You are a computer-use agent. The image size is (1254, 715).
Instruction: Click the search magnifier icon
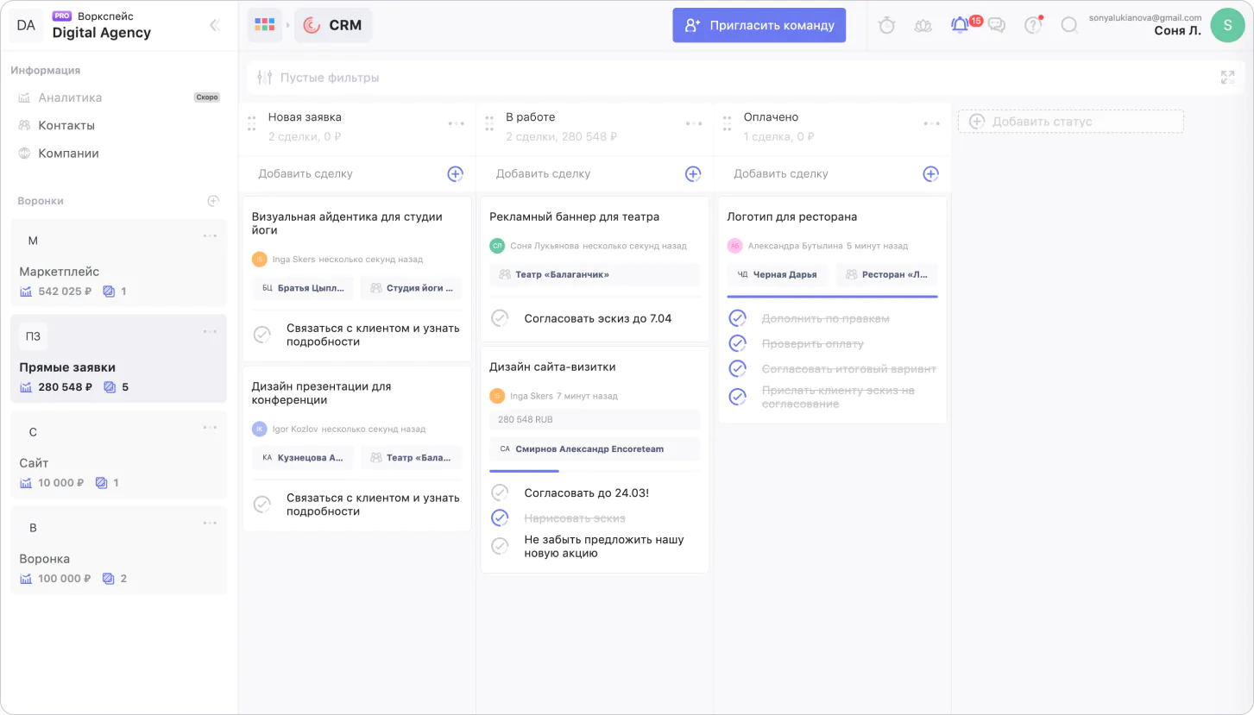tap(1069, 25)
